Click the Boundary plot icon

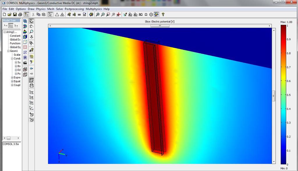pos(25,37)
